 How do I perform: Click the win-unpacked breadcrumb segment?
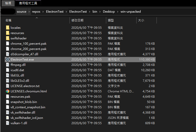coord(131,12)
